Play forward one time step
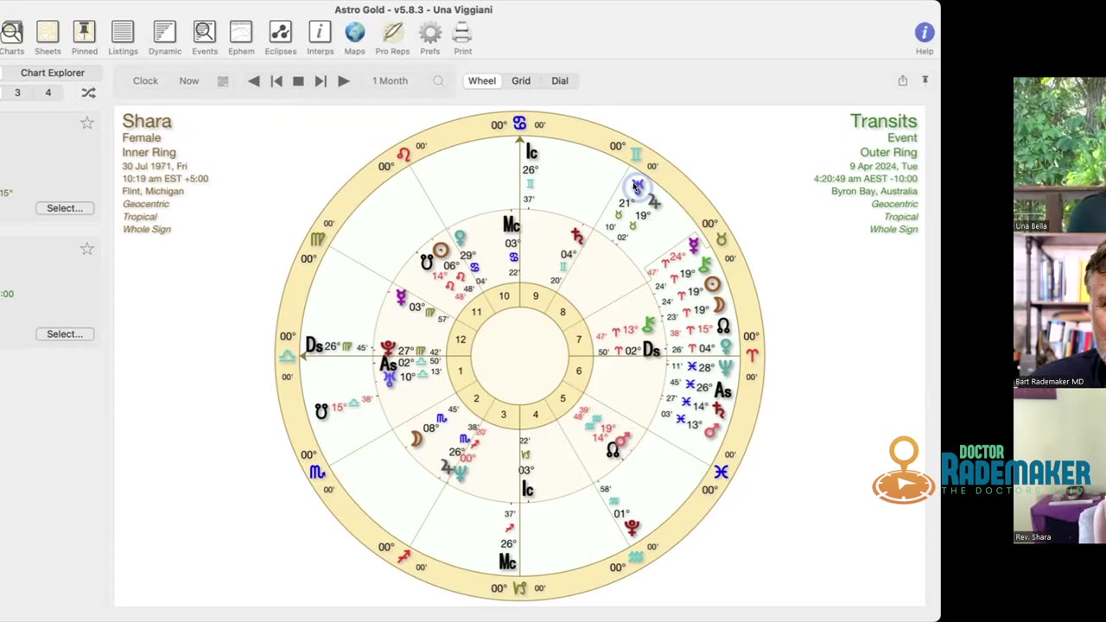The image size is (1106, 622). 343,81
